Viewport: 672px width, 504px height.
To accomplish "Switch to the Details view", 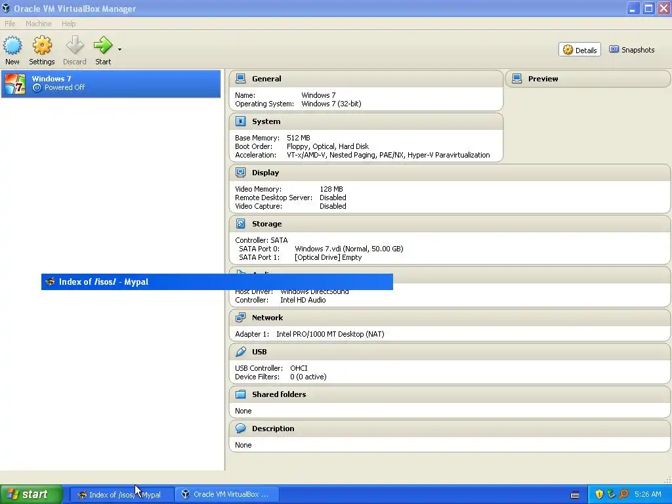I will pyautogui.click(x=579, y=50).
